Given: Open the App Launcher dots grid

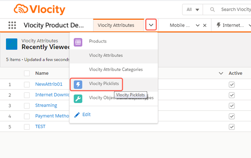Looking at the screenshot, I should pos(12,25).
